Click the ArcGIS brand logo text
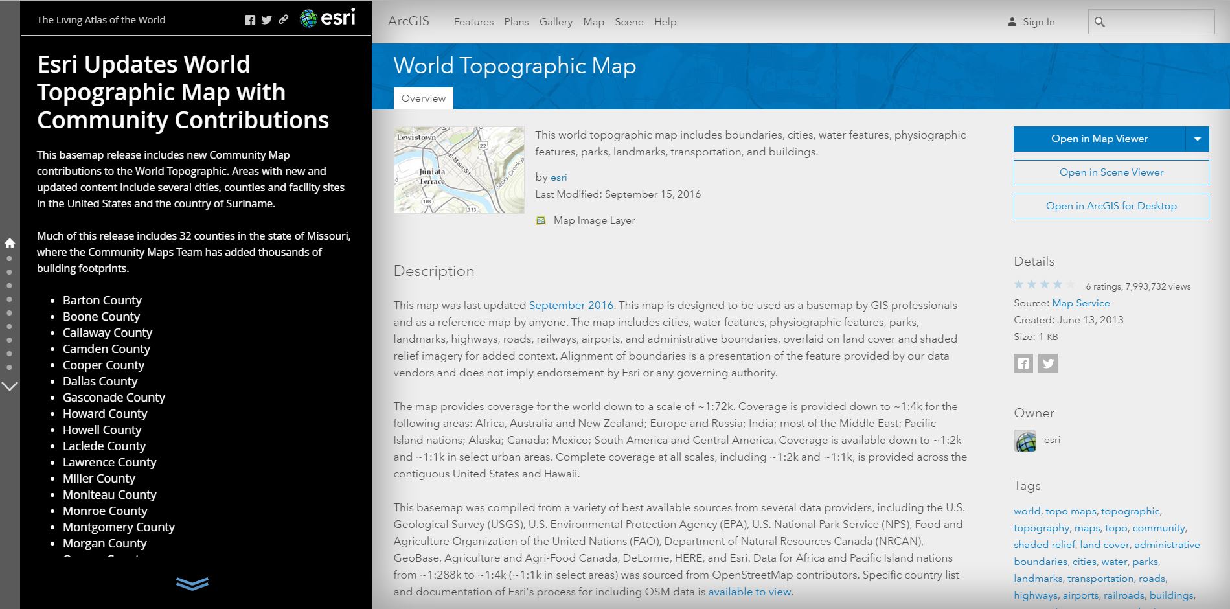This screenshot has width=1230, height=609. click(409, 21)
